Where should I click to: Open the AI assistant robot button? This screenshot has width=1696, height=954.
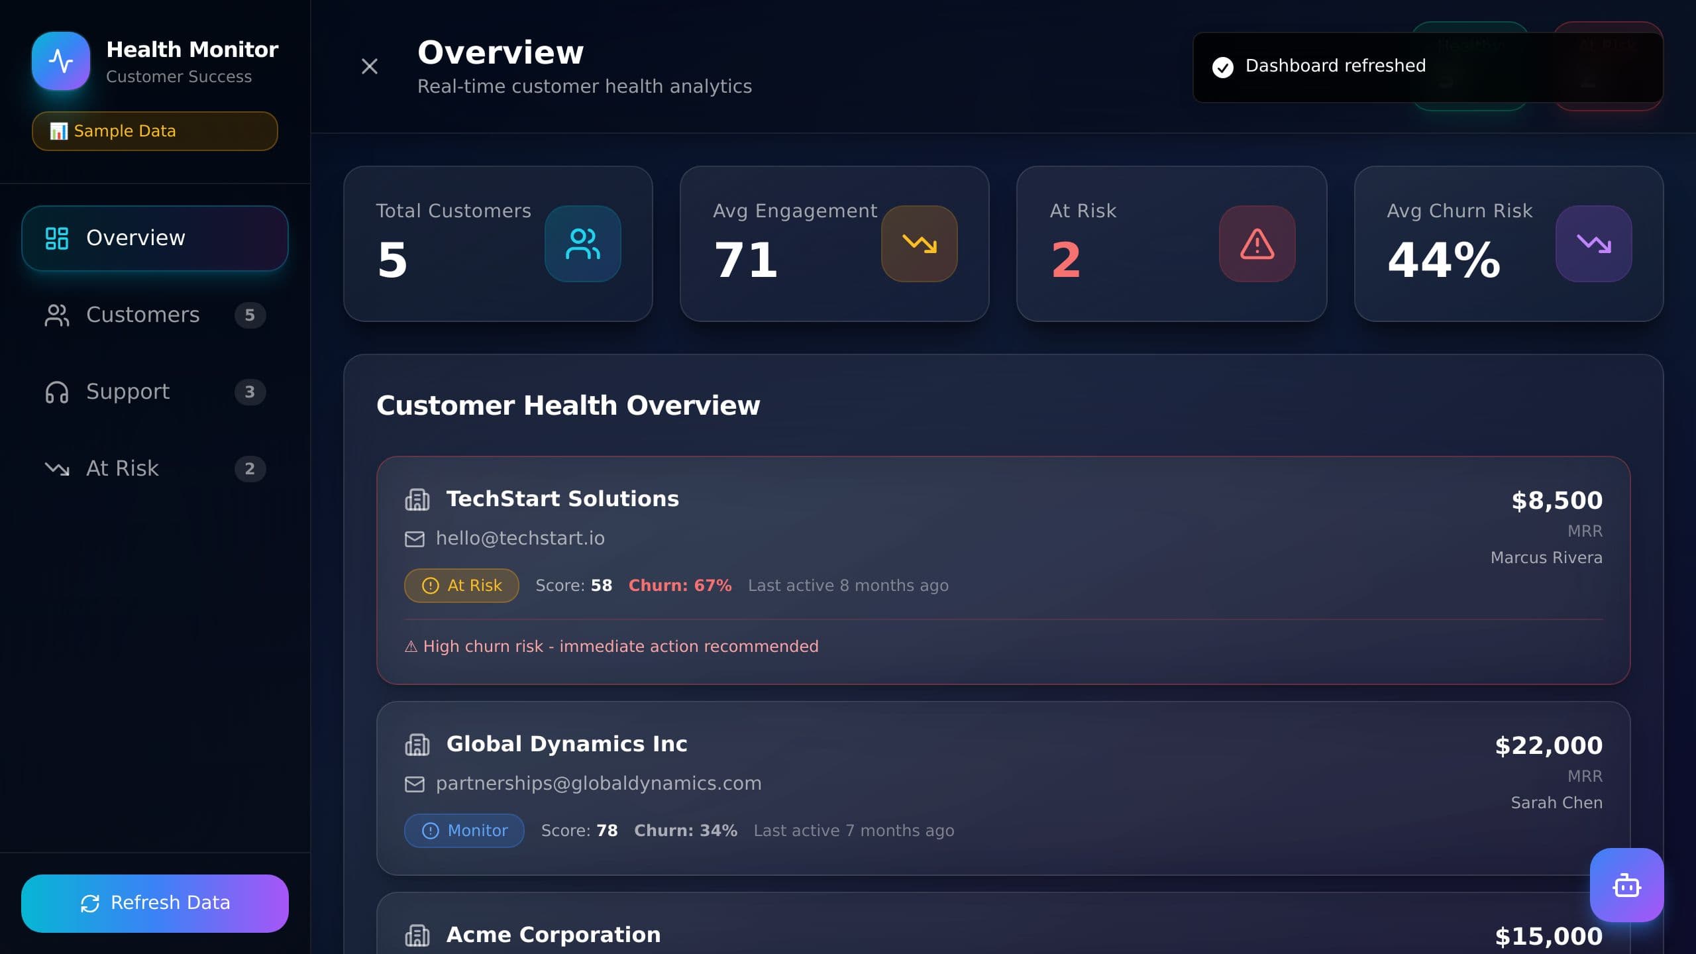point(1627,885)
